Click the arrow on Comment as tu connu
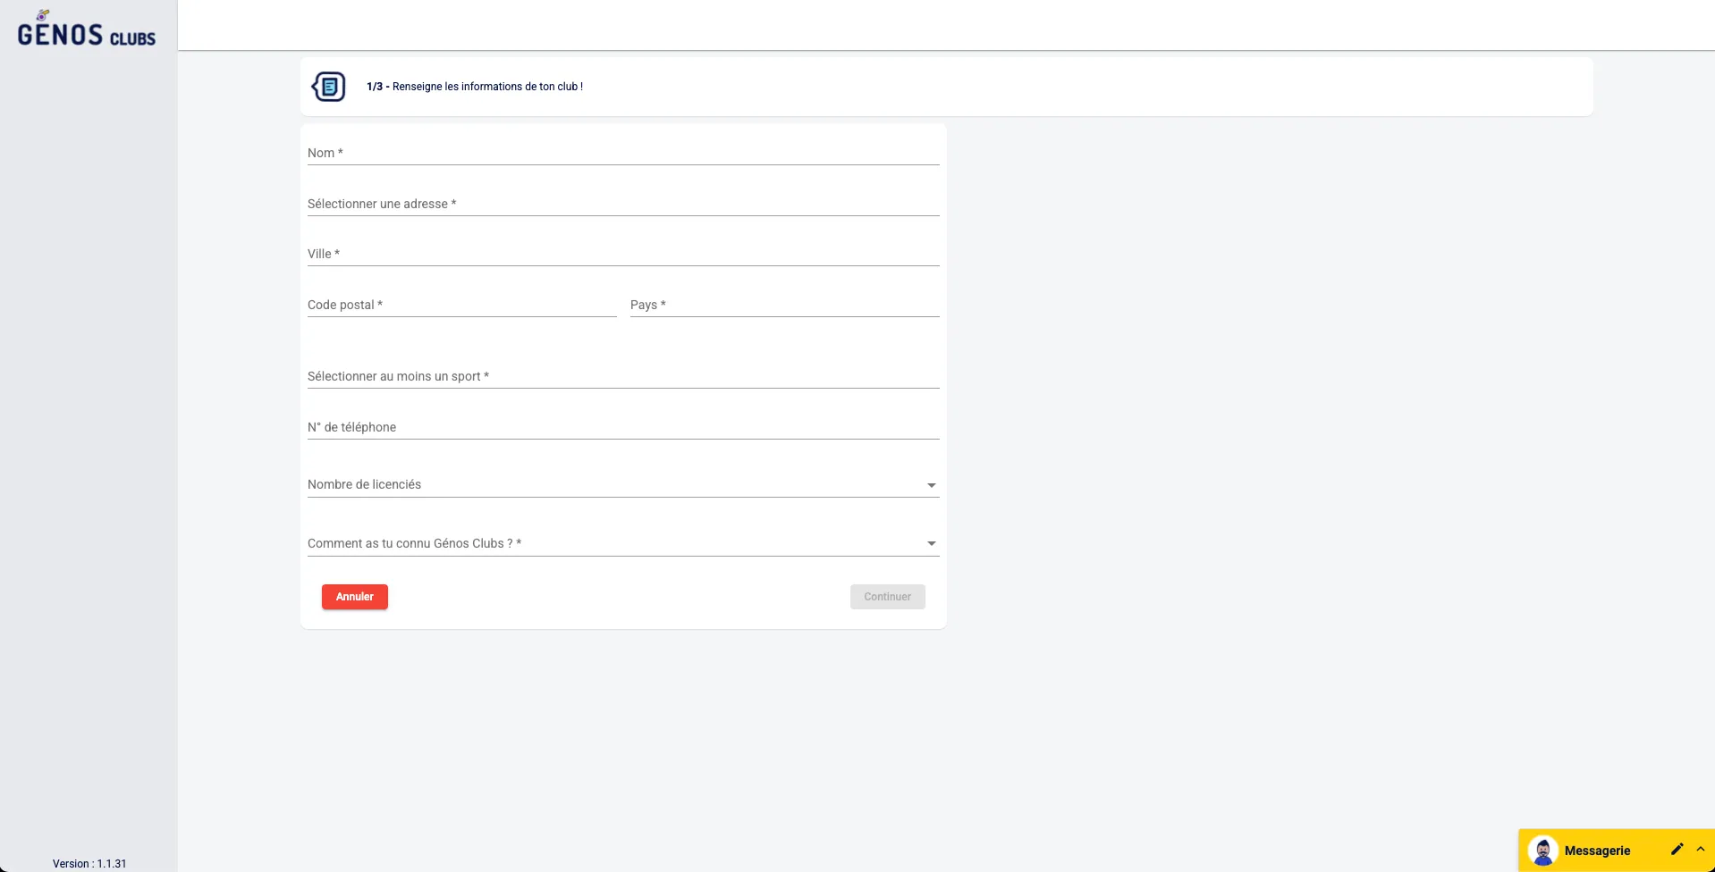This screenshot has height=872, width=1715. [931, 543]
